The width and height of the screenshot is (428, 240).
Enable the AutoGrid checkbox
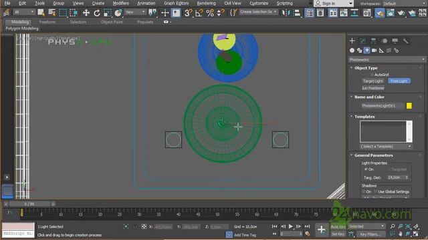[372, 75]
